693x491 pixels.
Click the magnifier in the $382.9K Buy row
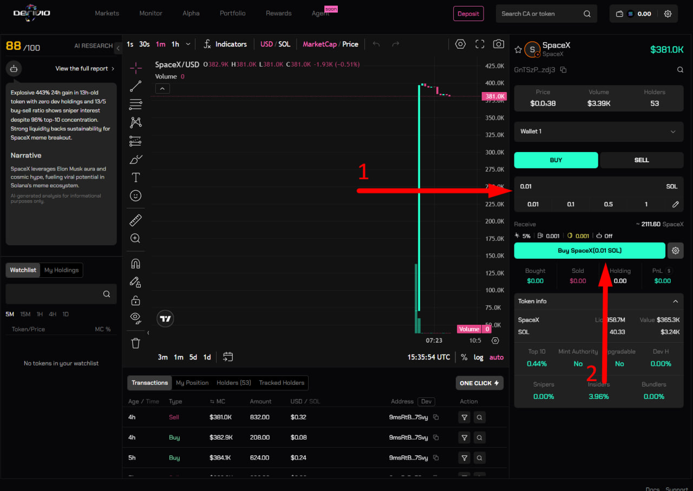click(x=479, y=437)
